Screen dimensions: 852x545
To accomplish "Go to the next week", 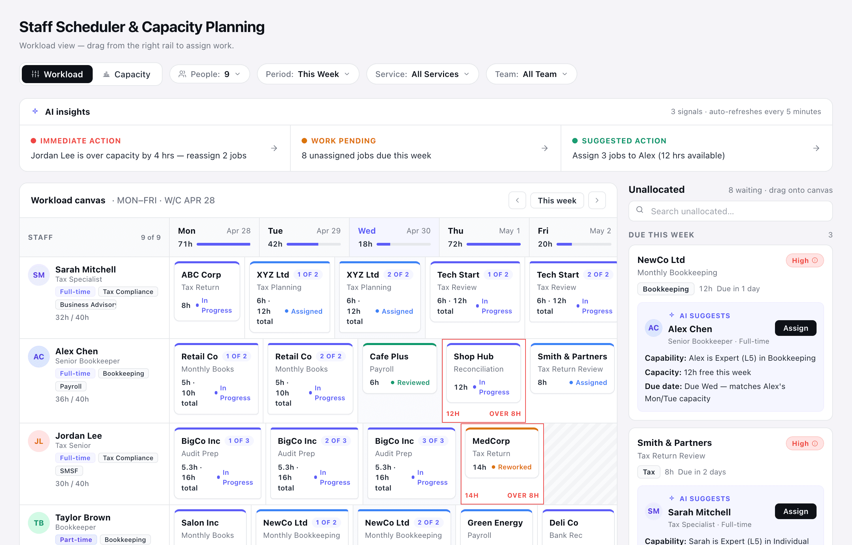I will (x=597, y=200).
